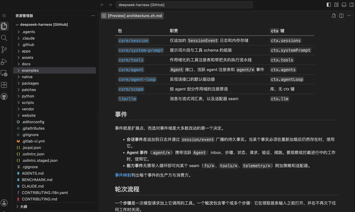Image resolution: width=355 pixels, height=212 pixels.
Task: Expand the packages folder
Action: coord(19,83)
